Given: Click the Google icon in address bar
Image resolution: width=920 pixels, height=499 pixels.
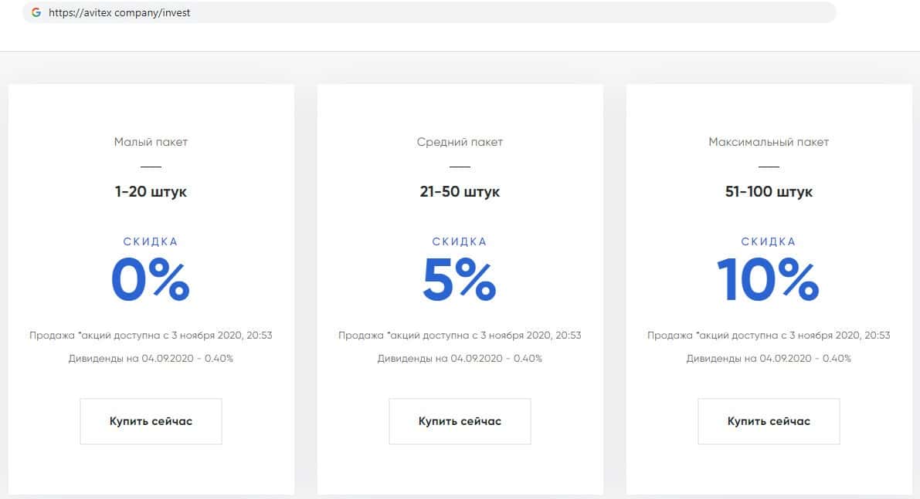Looking at the screenshot, I should (36, 12).
